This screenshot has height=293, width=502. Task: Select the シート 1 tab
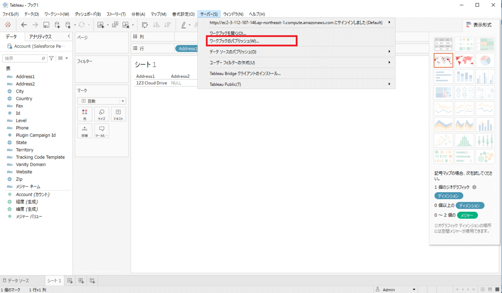tap(54, 281)
